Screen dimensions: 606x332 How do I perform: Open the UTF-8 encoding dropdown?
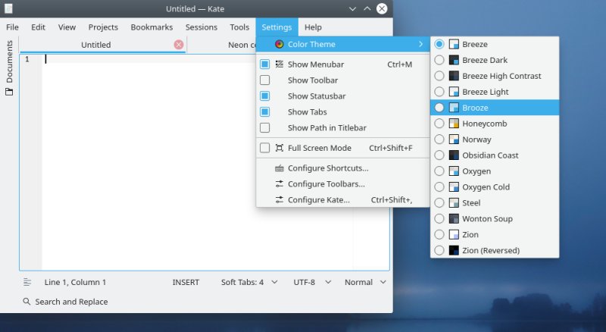[x=312, y=282]
